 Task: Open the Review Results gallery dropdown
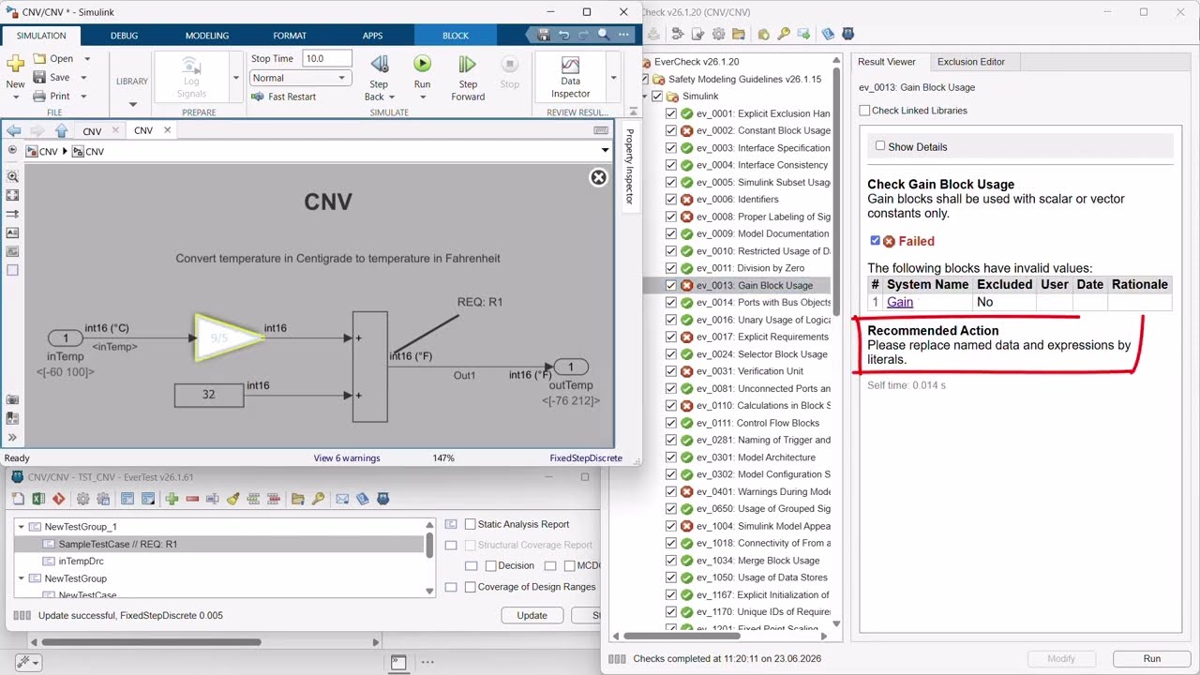click(613, 78)
